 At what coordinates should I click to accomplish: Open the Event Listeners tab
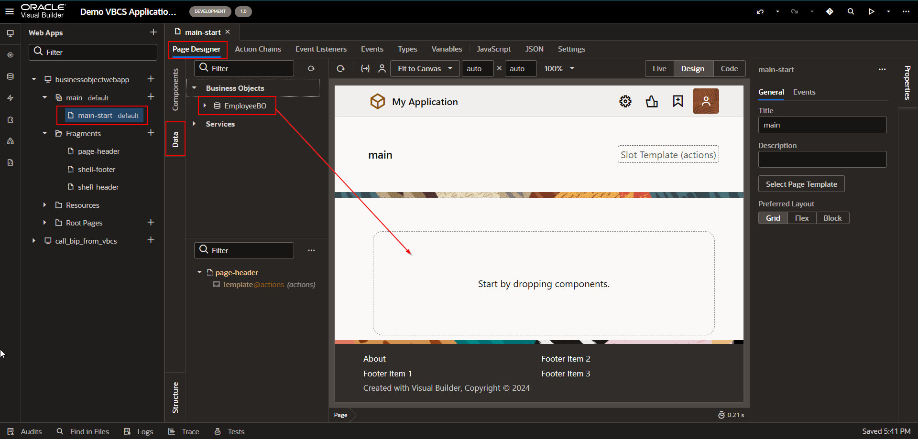point(321,49)
